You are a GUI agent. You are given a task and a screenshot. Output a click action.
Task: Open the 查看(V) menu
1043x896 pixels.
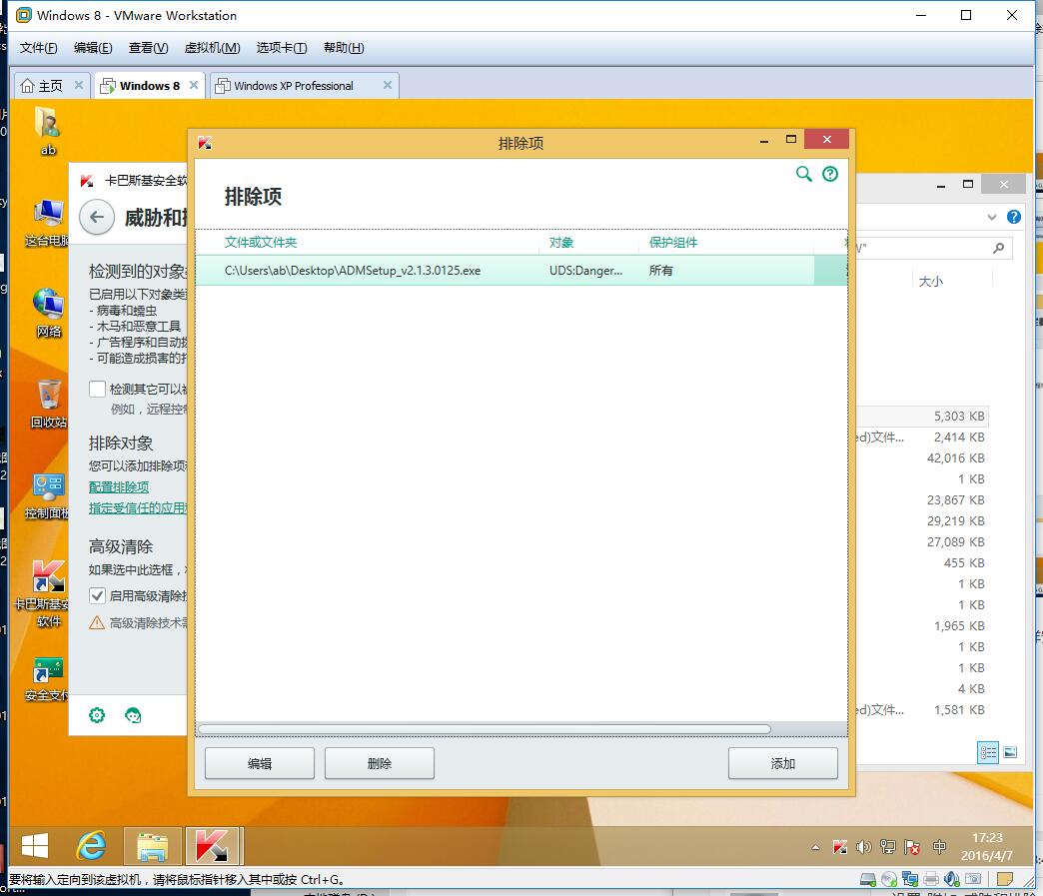pos(148,48)
